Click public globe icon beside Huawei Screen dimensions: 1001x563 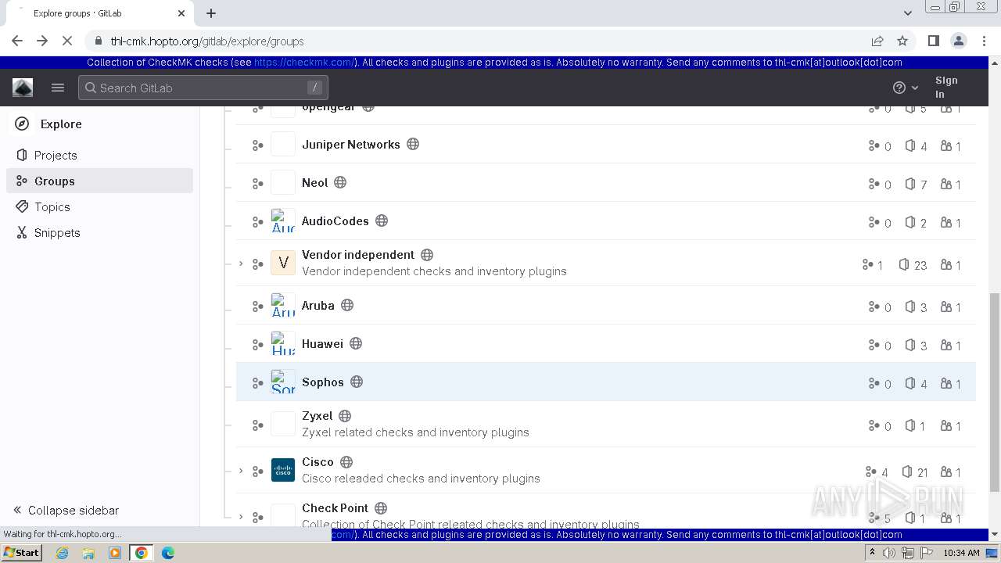(356, 343)
